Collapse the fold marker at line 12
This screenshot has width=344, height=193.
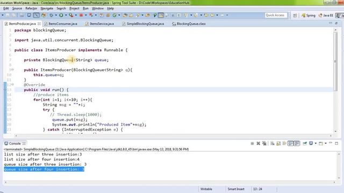click(x=12, y=85)
